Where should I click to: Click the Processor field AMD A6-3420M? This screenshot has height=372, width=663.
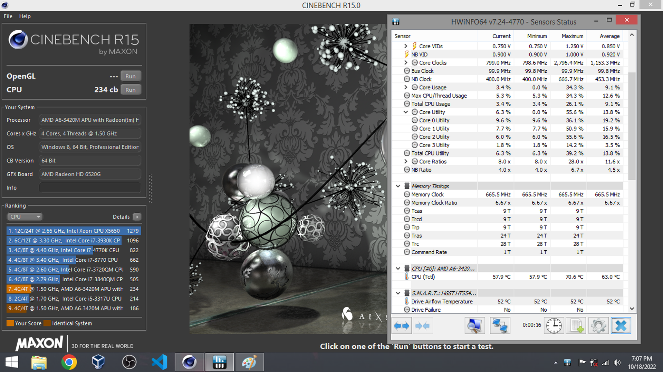pos(90,120)
